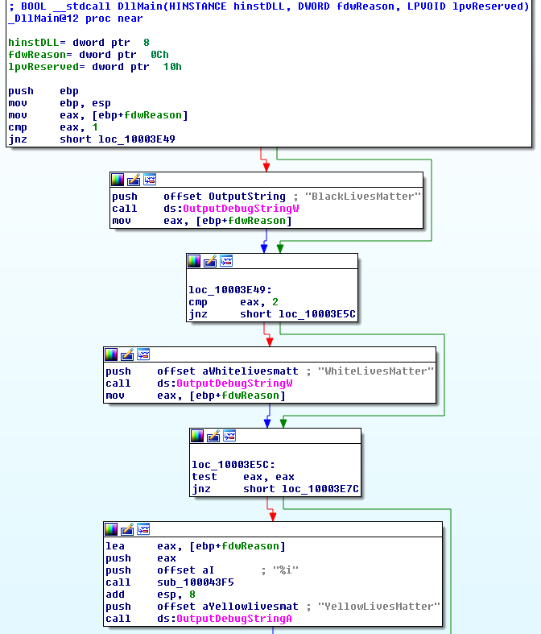Click group nodes icon on YellowLivesMatter node
The image size is (541, 634).
143,529
